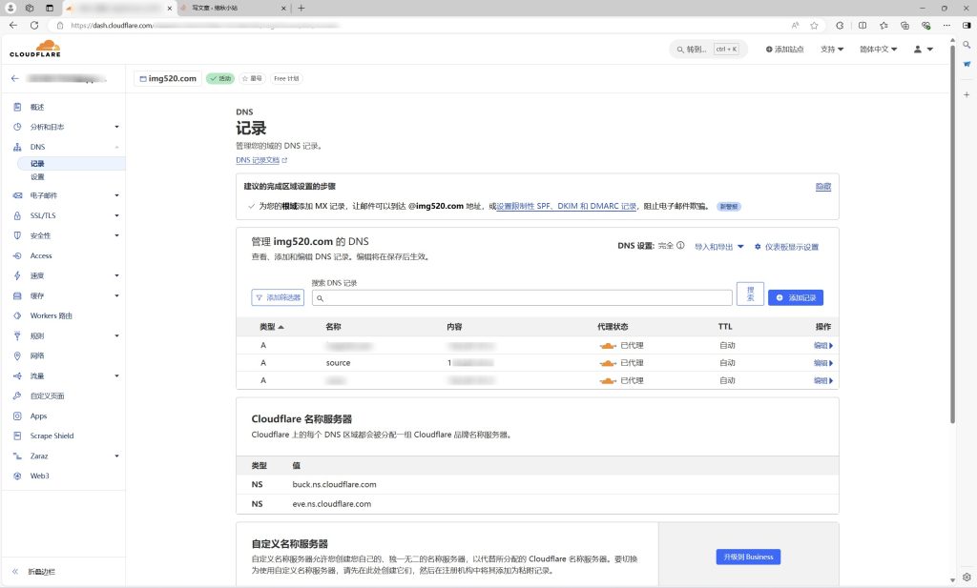Select the 记录 item under DNS
The image size is (977, 588).
[71, 164]
